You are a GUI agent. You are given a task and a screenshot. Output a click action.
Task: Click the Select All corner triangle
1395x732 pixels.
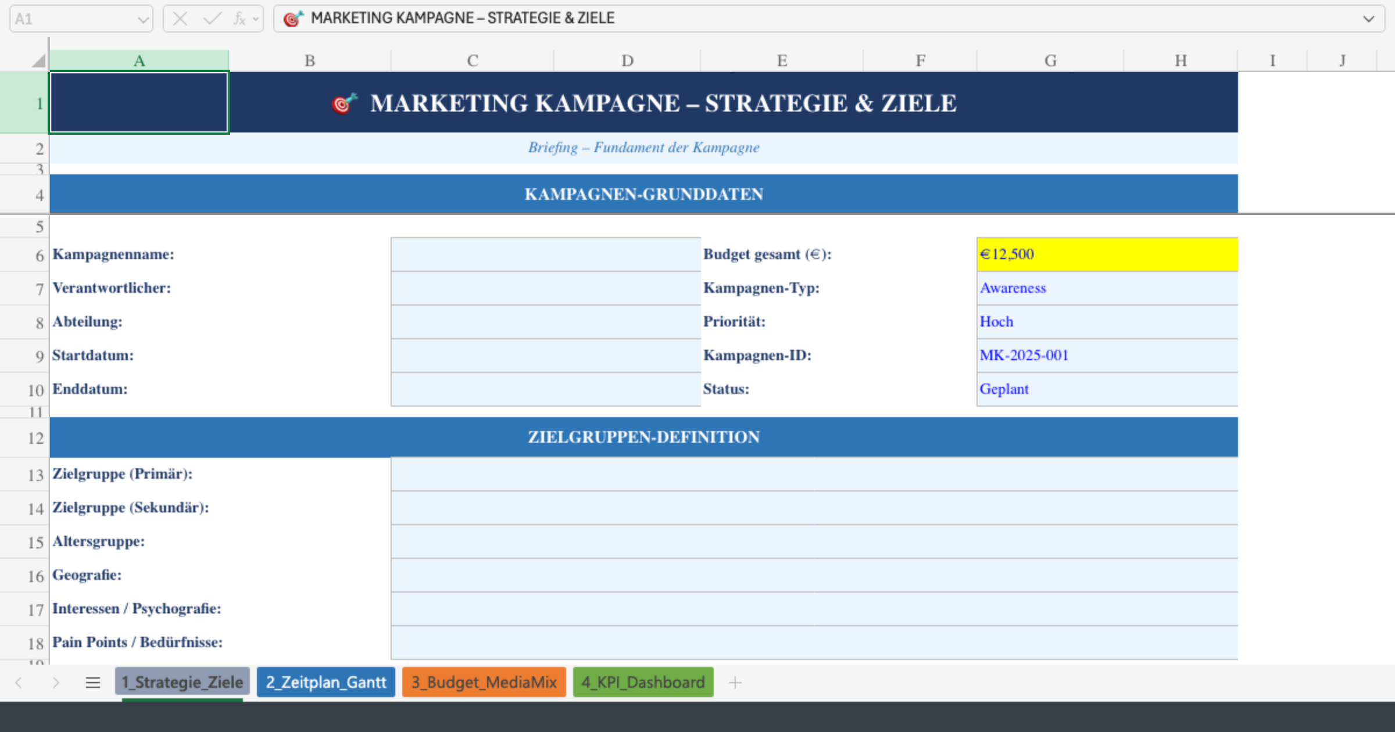click(x=38, y=60)
